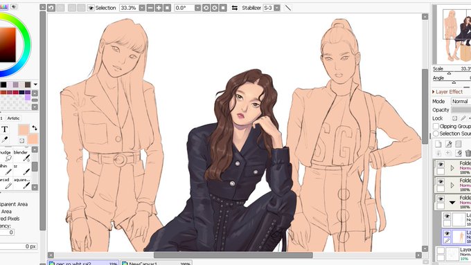Click the straight line drawing mode icon
The width and height of the screenshot is (471, 265).
coord(287,8)
